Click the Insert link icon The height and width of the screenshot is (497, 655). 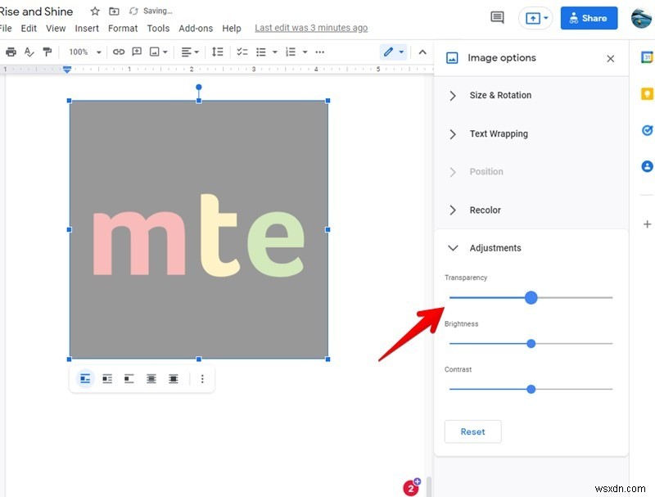[x=120, y=52]
